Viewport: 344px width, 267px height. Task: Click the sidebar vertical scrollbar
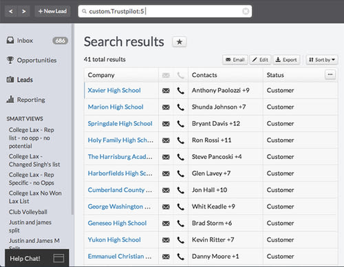point(73,119)
